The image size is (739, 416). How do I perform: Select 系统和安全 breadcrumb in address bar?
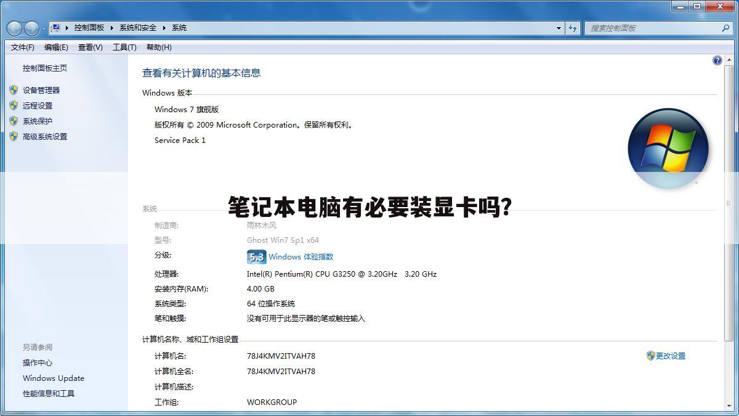[x=138, y=28]
